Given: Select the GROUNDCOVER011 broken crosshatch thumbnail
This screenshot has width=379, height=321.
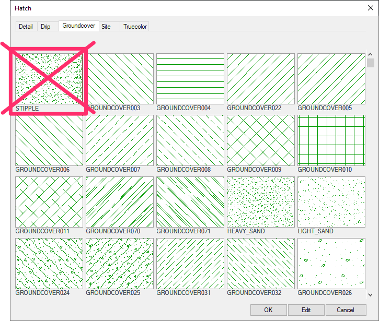Looking at the screenshot, I should [x=49, y=202].
